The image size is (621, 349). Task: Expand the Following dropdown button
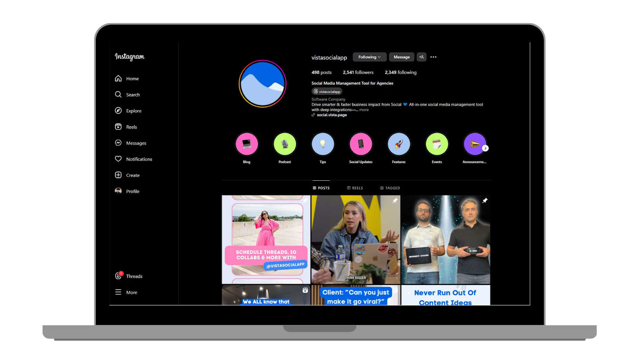(x=369, y=57)
